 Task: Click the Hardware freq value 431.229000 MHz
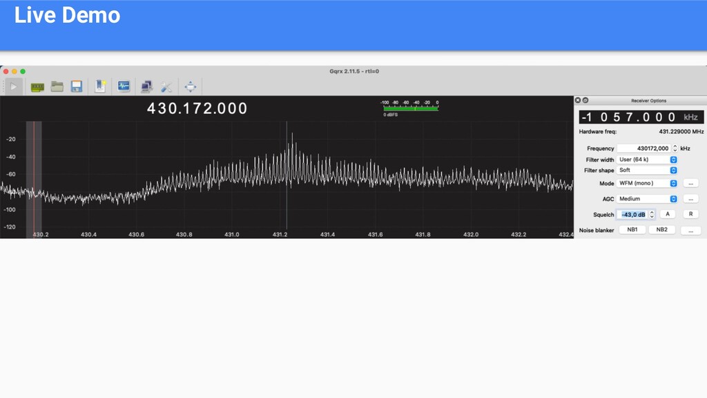coord(681,132)
